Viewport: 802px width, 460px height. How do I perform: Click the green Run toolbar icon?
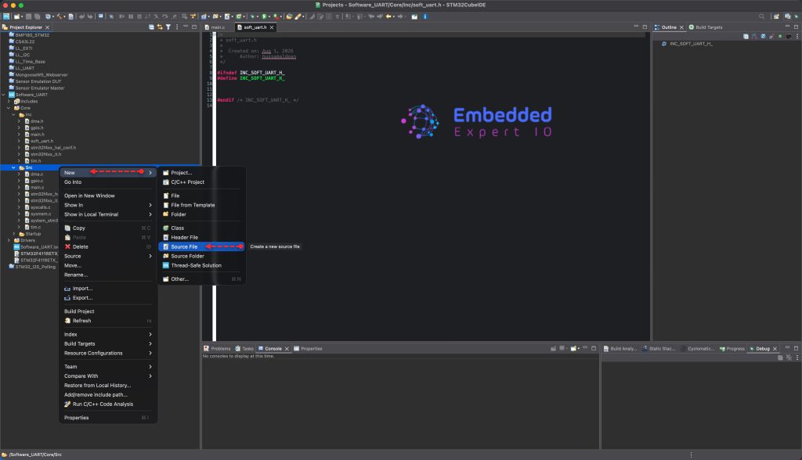pyautogui.click(x=265, y=16)
